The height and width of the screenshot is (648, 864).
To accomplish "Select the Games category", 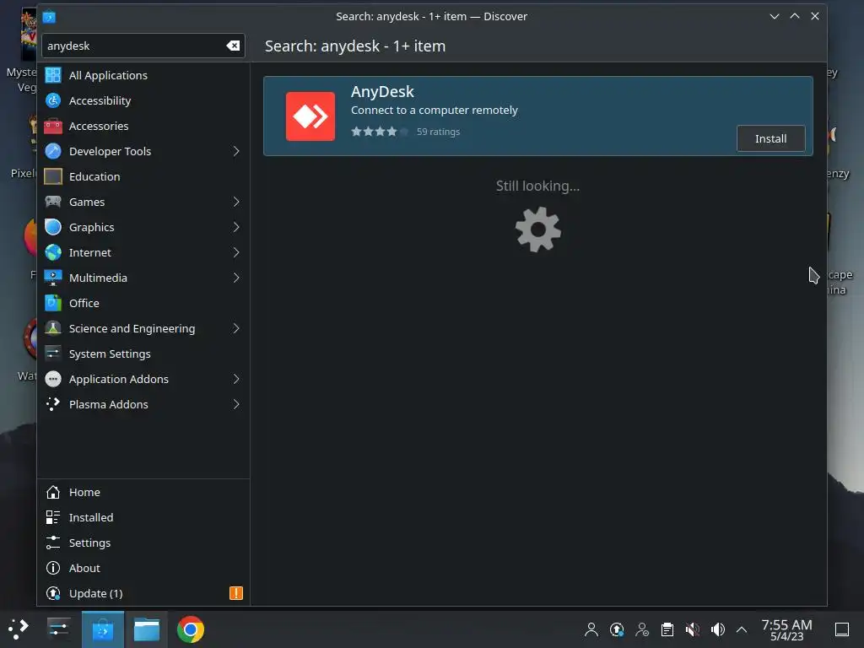I will click(x=143, y=202).
